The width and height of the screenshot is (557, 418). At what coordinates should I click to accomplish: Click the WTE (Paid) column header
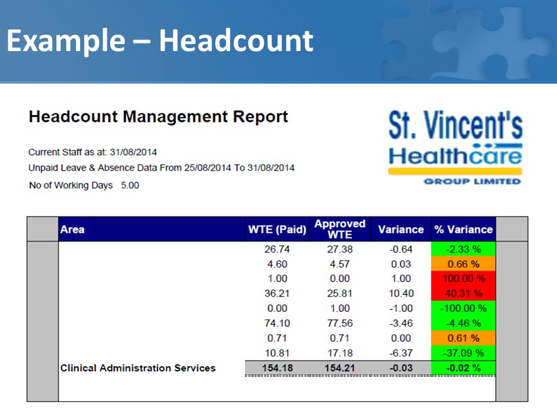277,229
